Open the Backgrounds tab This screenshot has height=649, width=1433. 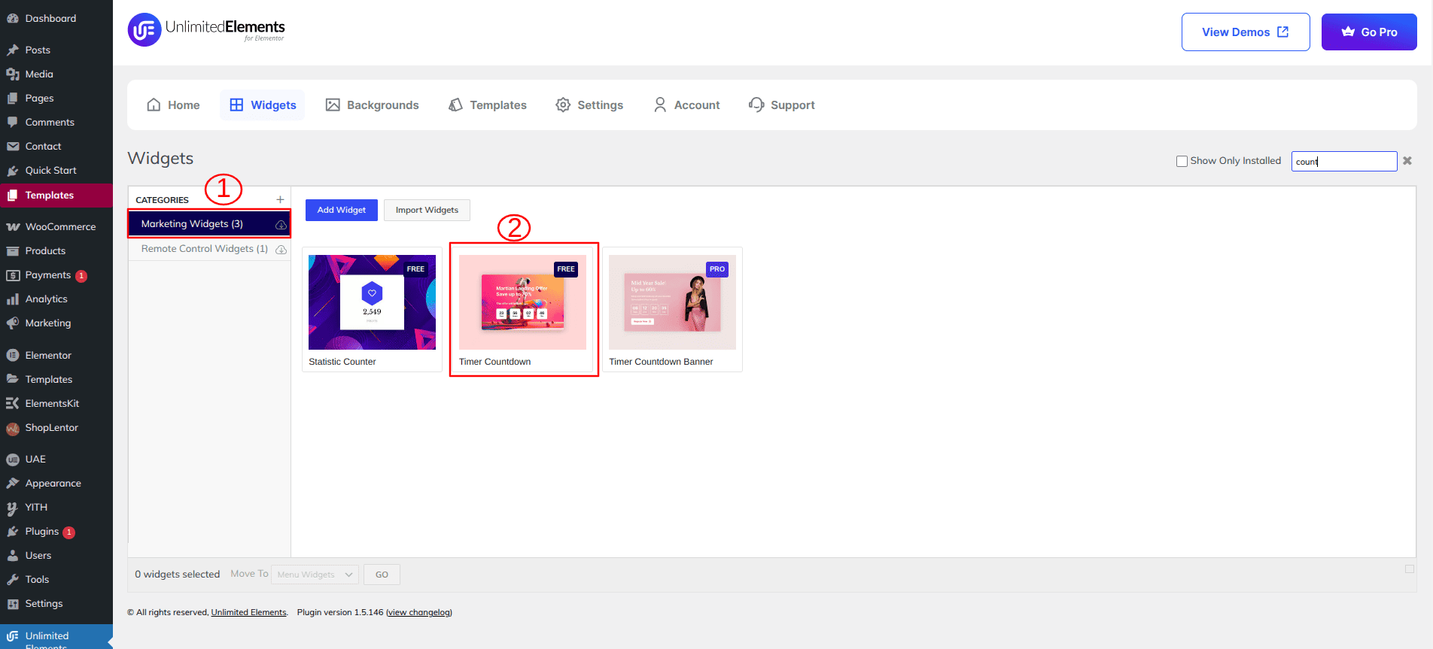click(372, 105)
